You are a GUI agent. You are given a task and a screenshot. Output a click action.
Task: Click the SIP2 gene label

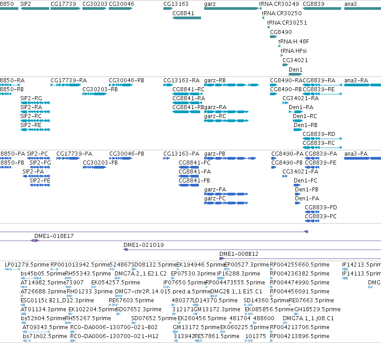pyautogui.click(x=26, y=4)
